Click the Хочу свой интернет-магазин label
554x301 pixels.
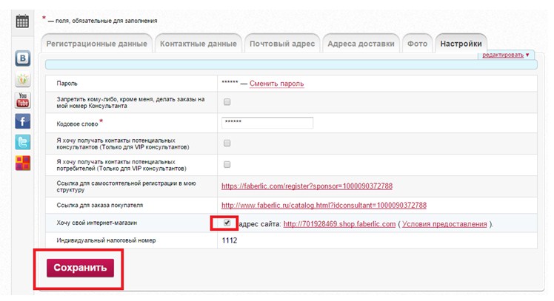96,223
